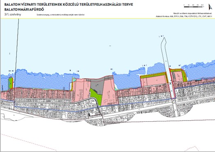Click the '3/1. szelvény' sheet label

[x=13, y=14]
